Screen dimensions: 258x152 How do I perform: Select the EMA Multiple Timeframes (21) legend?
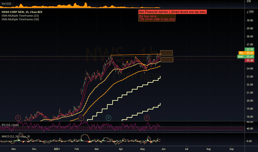(x=20, y=15)
